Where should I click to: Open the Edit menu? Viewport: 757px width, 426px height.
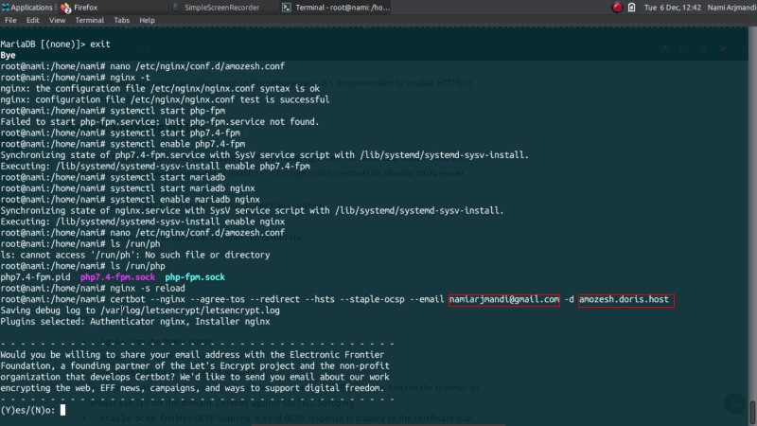pos(33,20)
